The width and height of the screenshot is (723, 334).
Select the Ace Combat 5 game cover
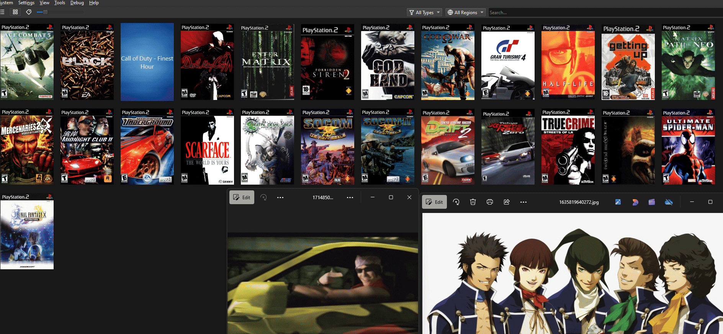(27, 62)
